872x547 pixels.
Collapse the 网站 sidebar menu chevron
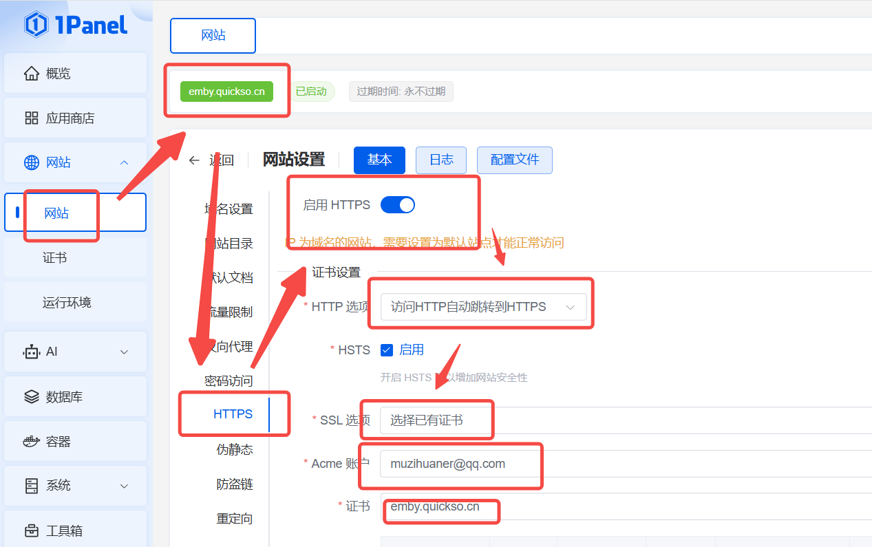(x=125, y=162)
